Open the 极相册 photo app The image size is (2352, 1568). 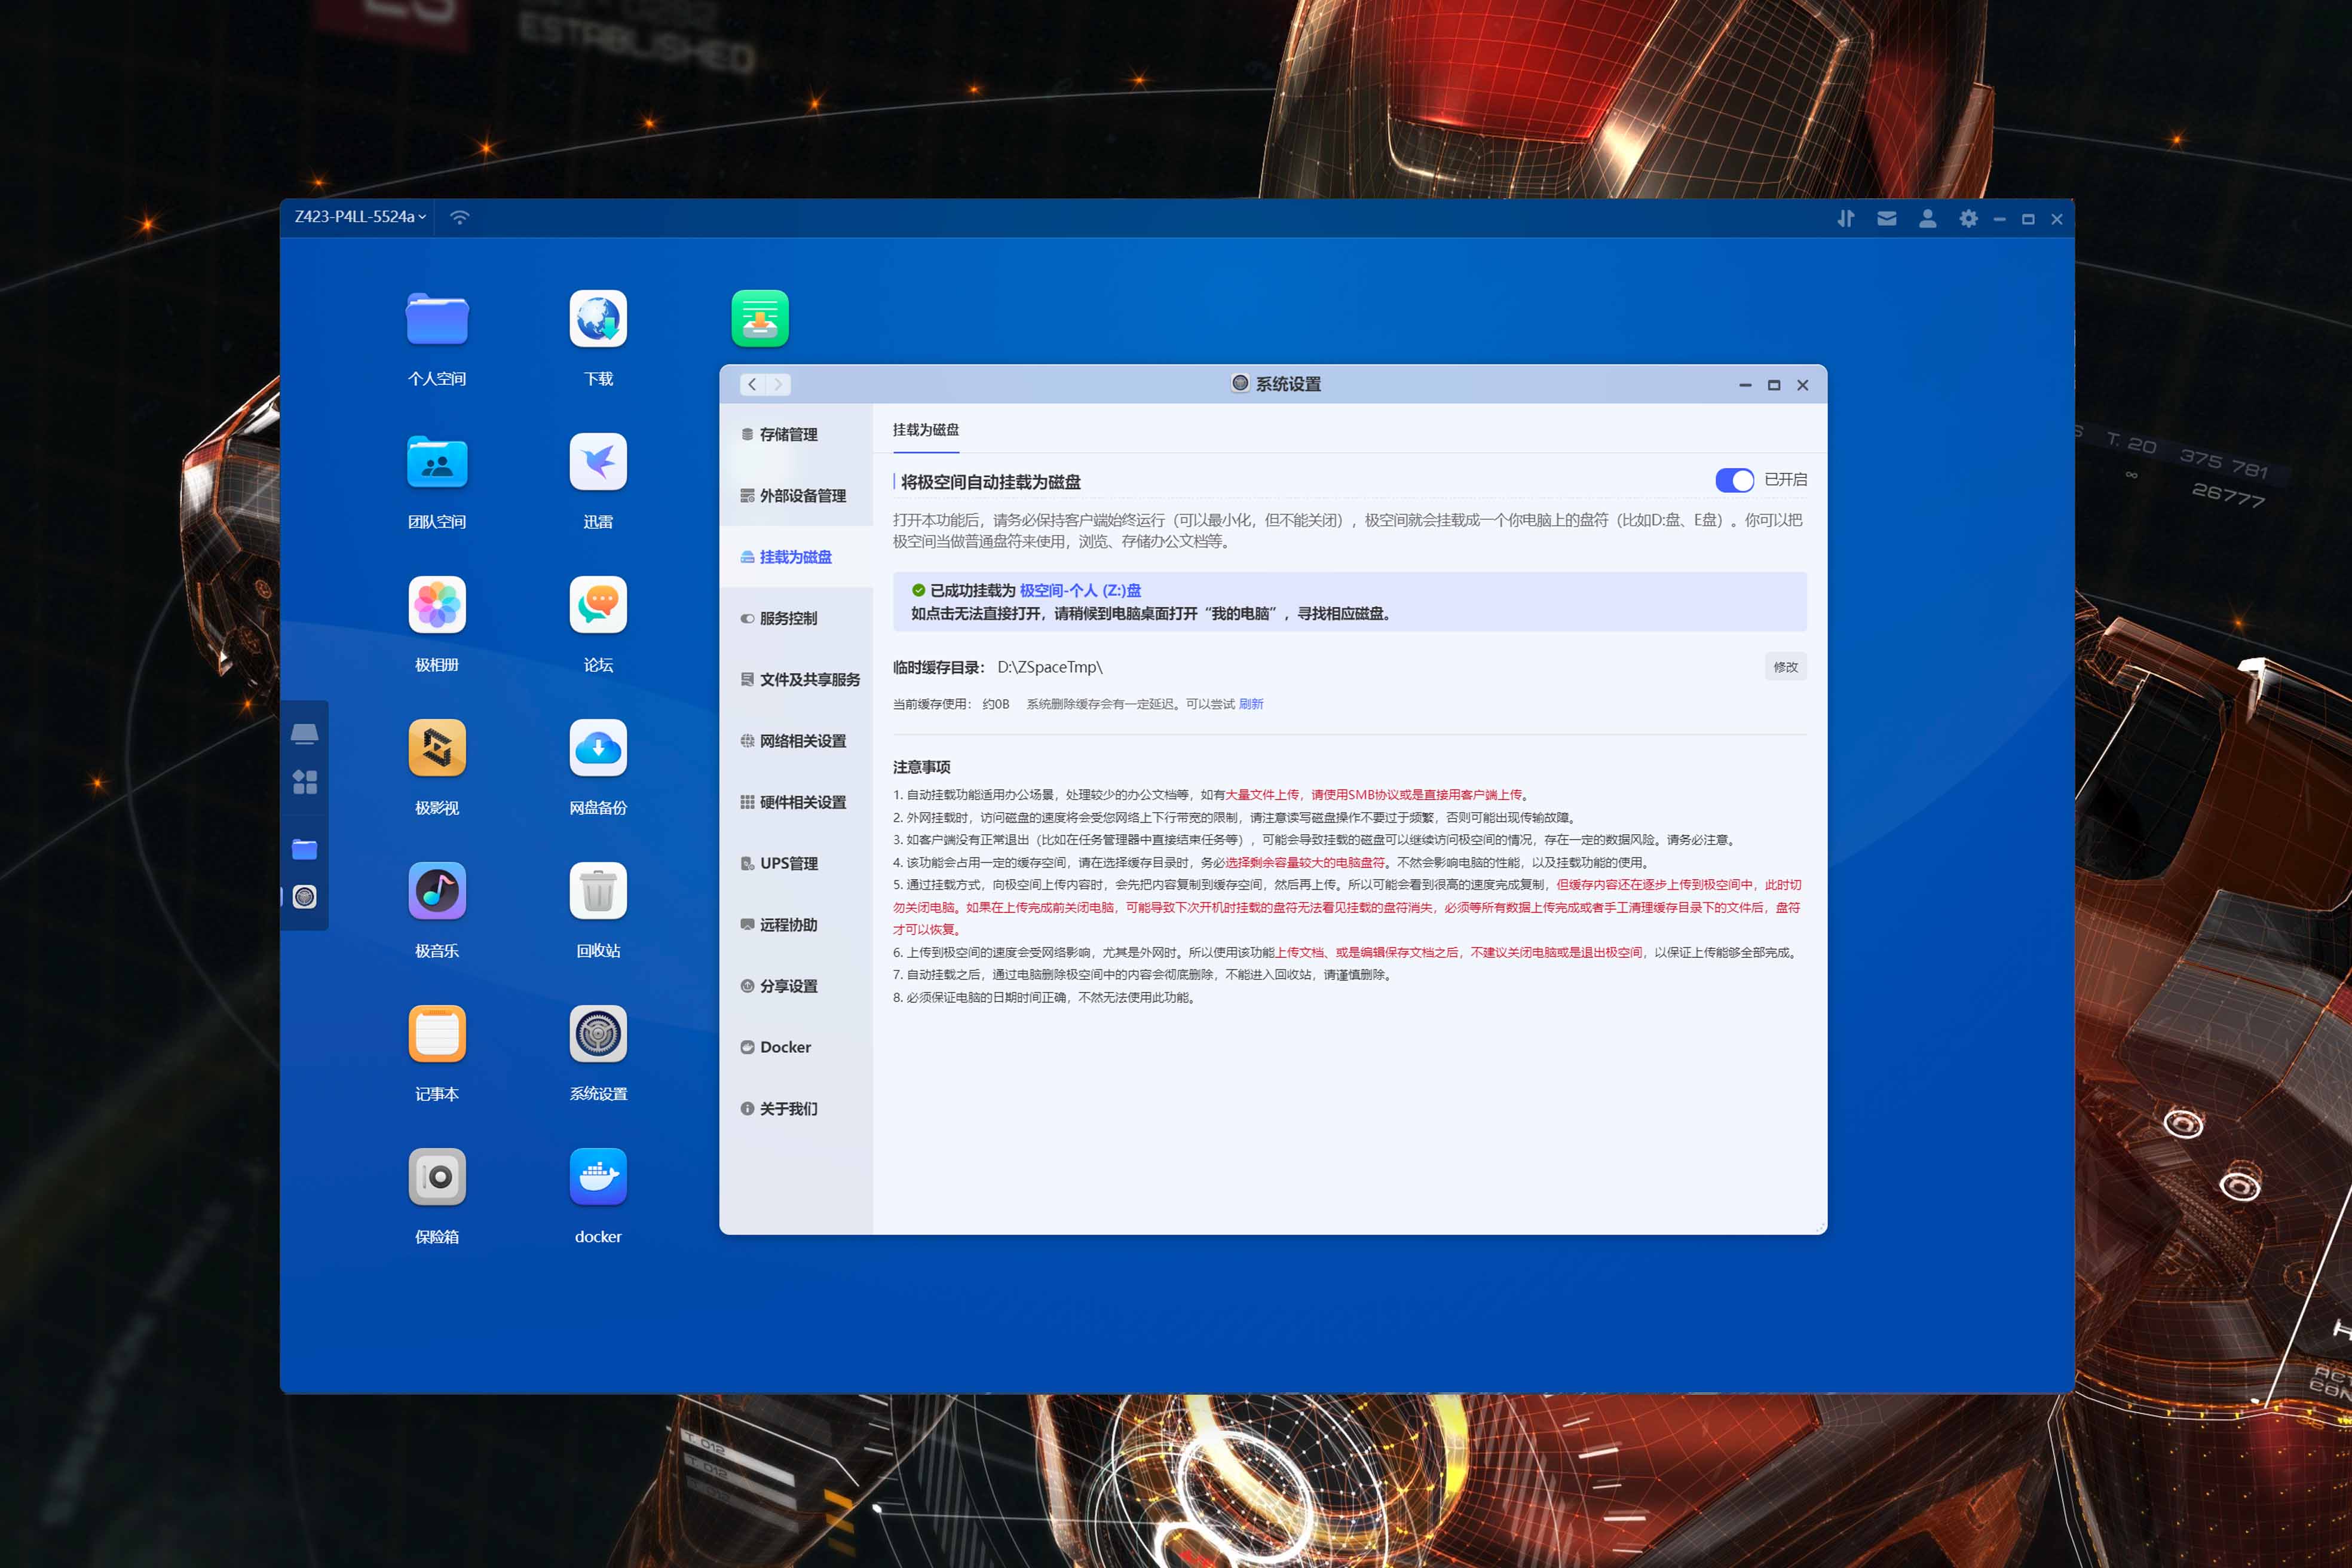click(437, 605)
